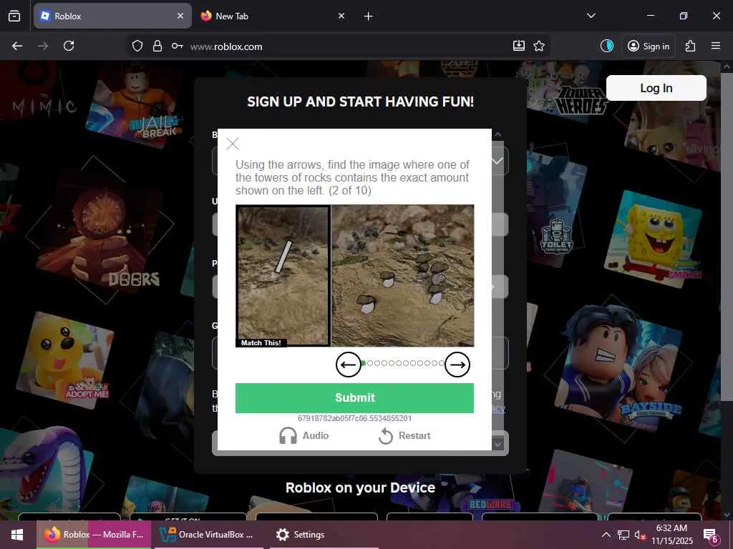Click the Match This reference image

click(x=283, y=276)
